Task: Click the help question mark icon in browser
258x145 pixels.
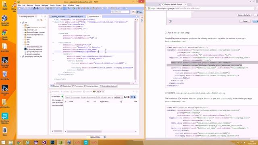Action: 170,21
